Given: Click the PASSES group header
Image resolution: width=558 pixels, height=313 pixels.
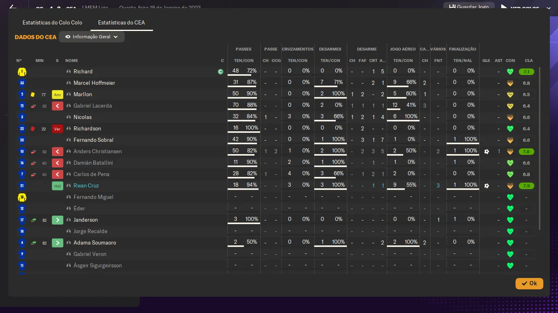Looking at the screenshot, I should click(x=243, y=49).
